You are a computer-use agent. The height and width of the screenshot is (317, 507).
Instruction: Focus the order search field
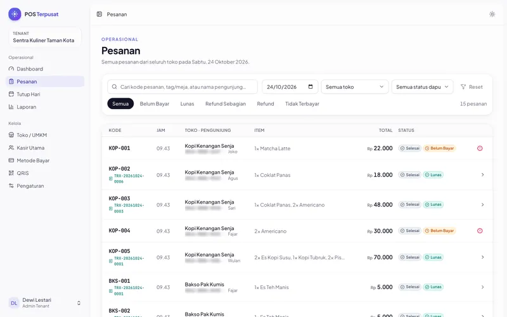point(183,87)
